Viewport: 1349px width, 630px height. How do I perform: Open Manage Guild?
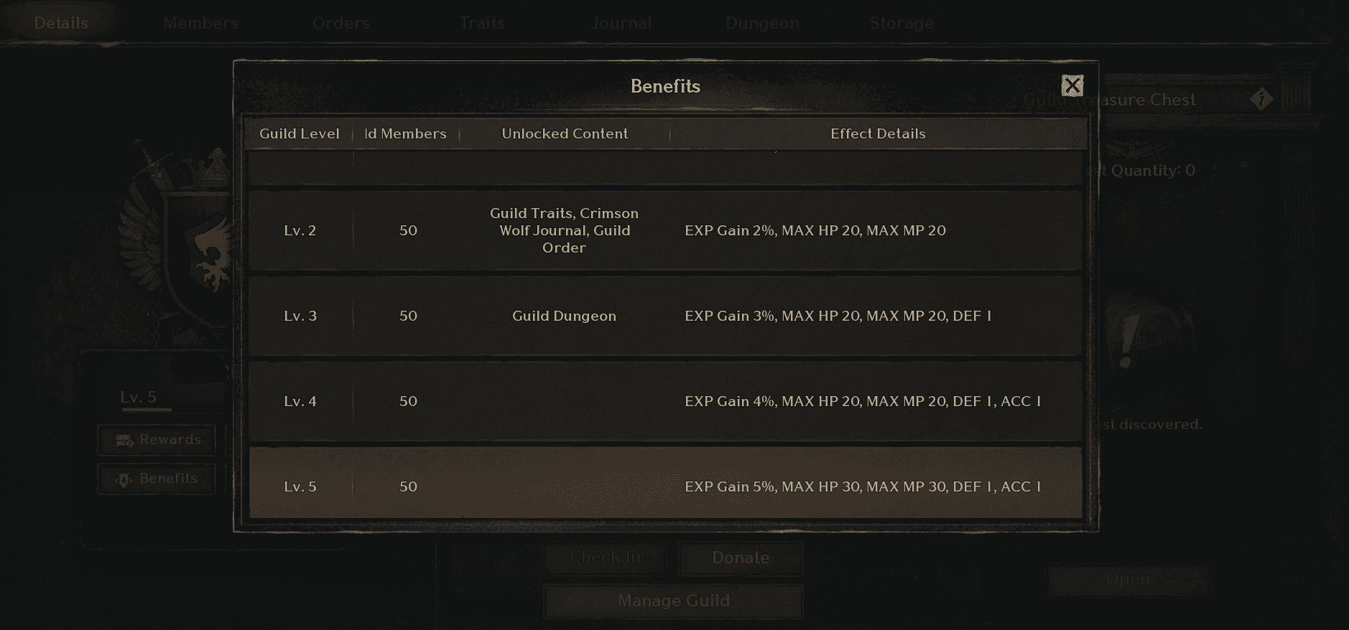(673, 601)
